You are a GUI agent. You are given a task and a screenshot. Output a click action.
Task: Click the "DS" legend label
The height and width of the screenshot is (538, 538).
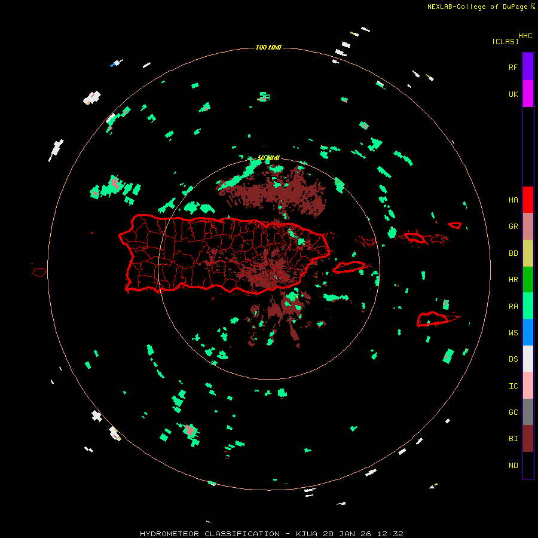513,359
